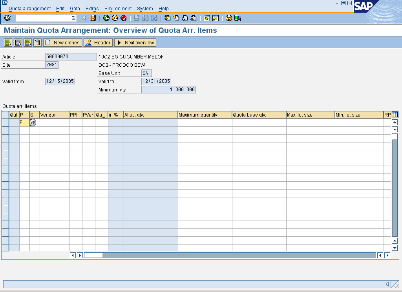Click the Create New Session icon
This screenshot has height=292, width=402.
point(206,18)
